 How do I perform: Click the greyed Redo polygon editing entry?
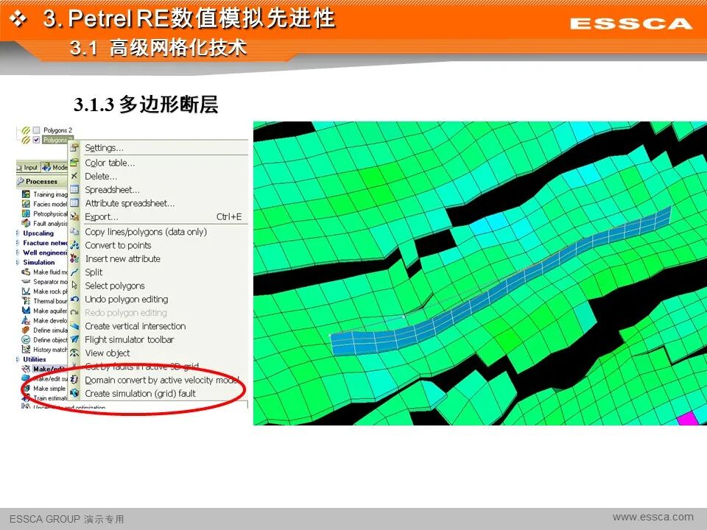click(x=126, y=312)
